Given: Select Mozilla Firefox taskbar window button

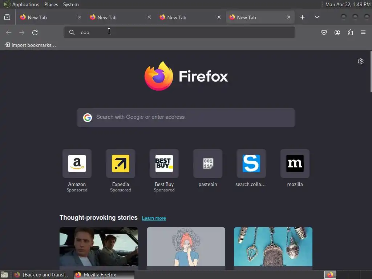Looking at the screenshot, I should point(104,275).
